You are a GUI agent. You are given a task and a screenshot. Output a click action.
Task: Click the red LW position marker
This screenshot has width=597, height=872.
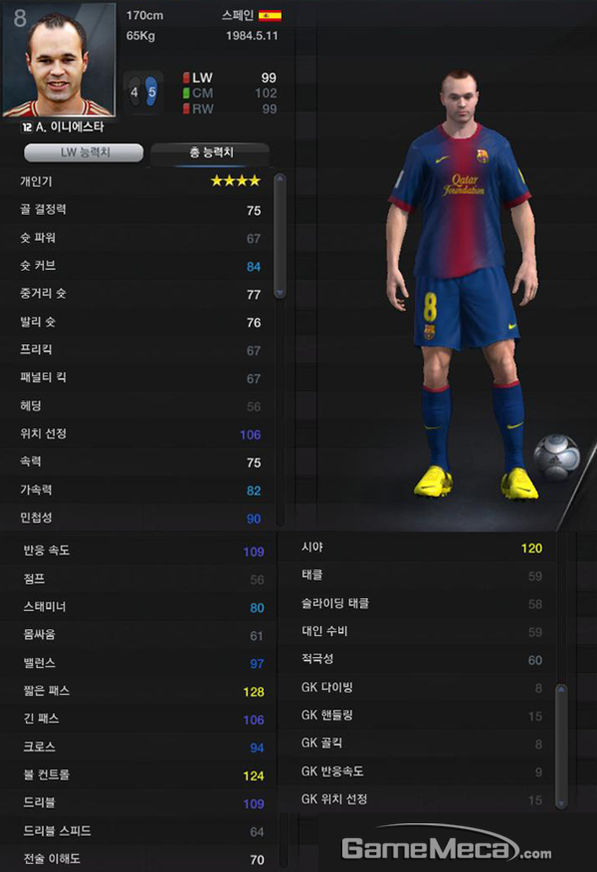pos(186,78)
